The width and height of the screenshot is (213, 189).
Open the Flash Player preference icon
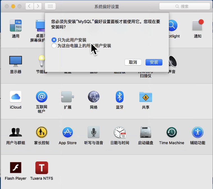click(x=16, y=168)
